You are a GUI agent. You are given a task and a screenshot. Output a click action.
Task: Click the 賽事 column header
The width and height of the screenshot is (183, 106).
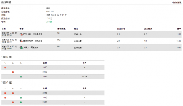(21, 29)
